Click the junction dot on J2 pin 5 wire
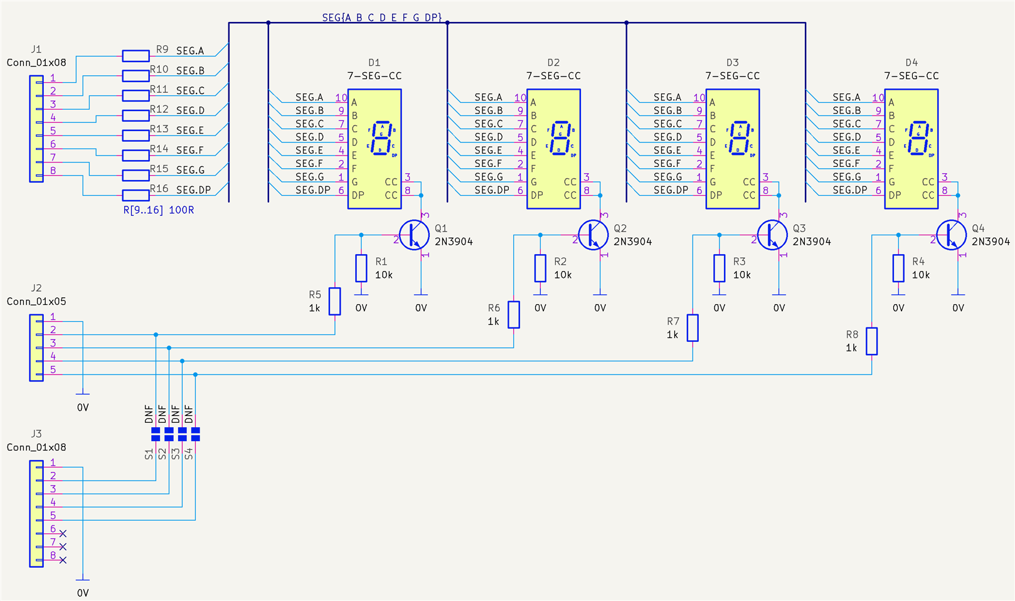The height and width of the screenshot is (601, 1015). [x=195, y=375]
